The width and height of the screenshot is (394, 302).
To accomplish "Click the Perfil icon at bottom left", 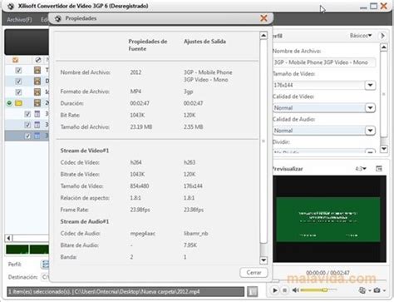I will (45, 265).
